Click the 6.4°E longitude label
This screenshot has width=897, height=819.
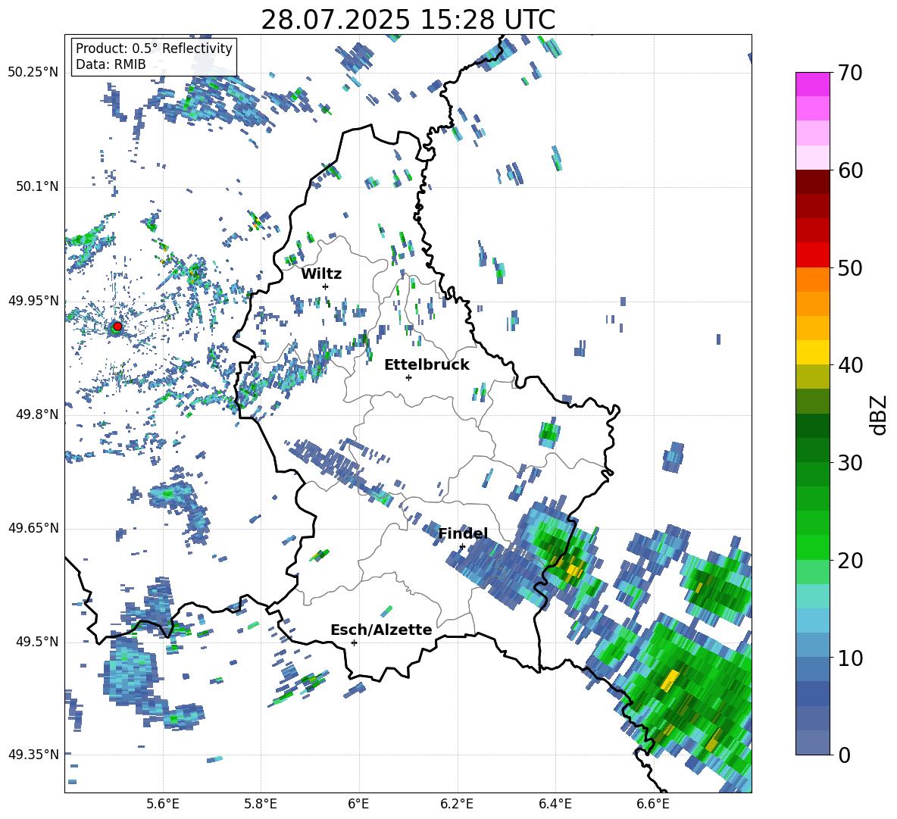[555, 804]
